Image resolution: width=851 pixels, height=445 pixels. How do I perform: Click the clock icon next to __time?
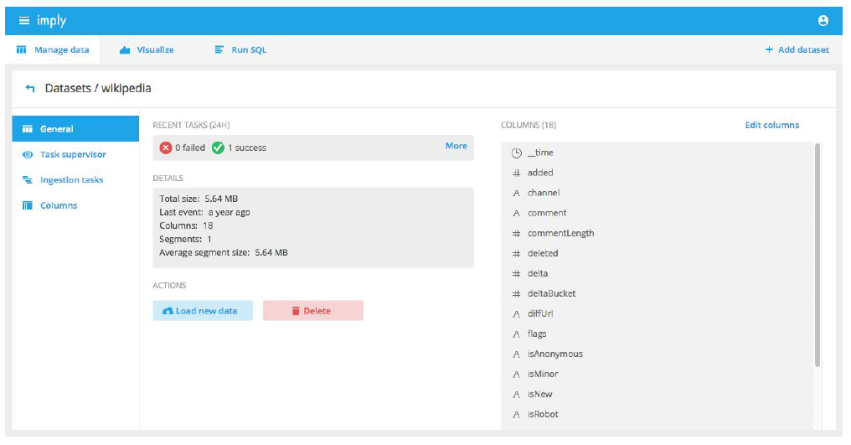coord(516,153)
